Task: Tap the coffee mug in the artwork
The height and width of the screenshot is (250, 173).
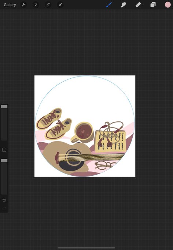Action: [x=83, y=132]
